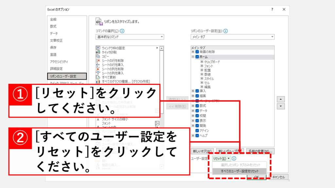Toggle the ヘルプ tab checkbox
This screenshot has height=188, width=335.
[197, 135]
